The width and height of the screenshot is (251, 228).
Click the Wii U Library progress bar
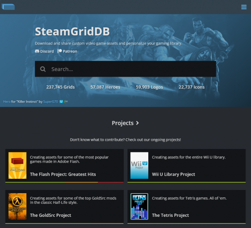point(186,182)
